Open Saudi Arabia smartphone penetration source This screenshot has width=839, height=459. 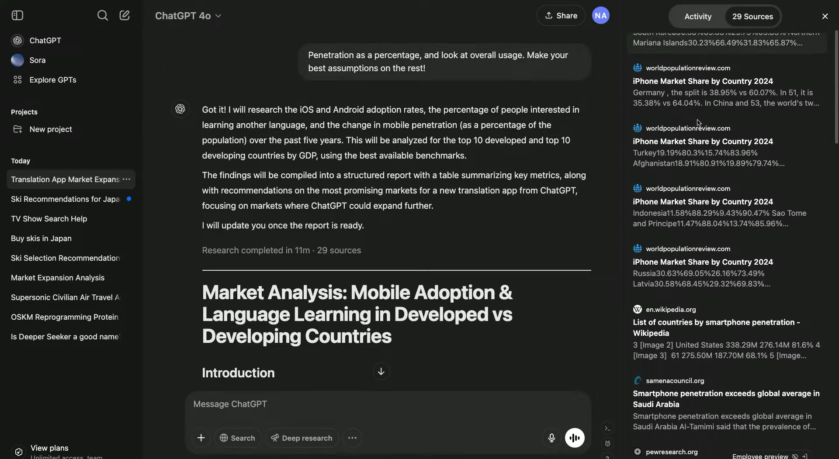point(726,404)
